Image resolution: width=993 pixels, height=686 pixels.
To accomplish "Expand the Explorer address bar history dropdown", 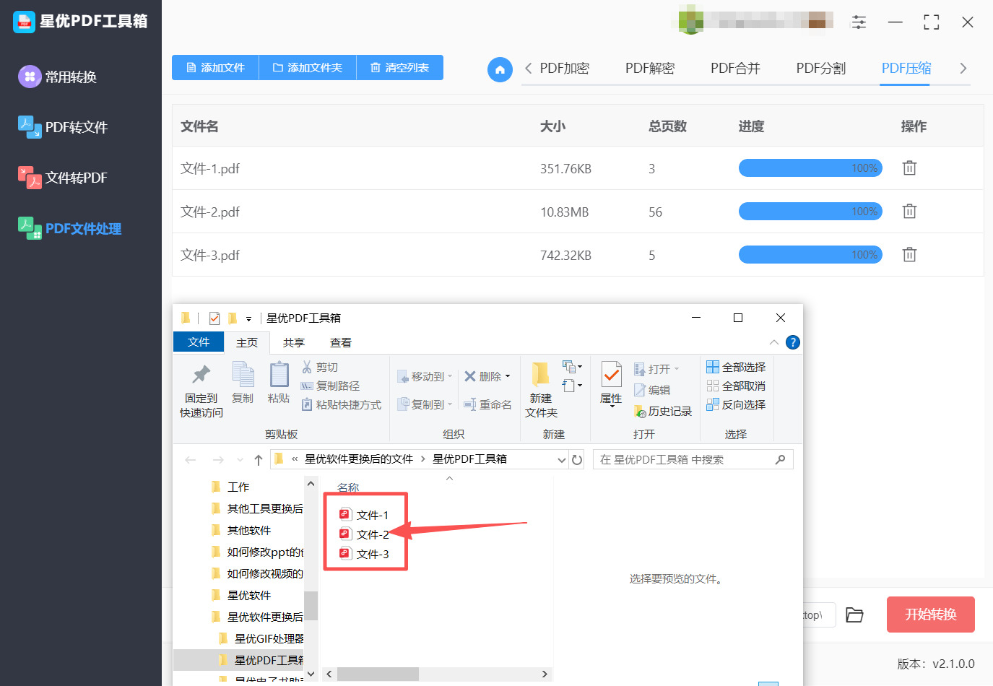I will (x=562, y=460).
